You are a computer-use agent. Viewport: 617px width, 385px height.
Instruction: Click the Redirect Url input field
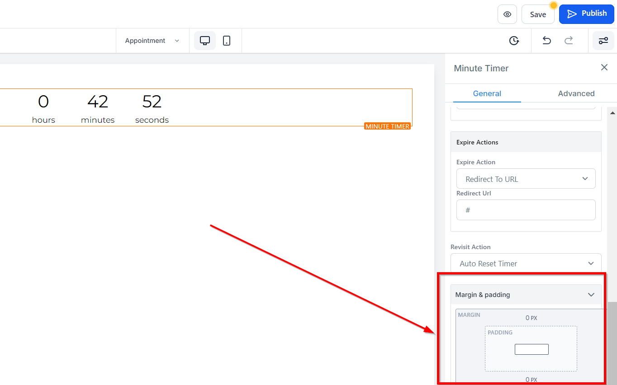tap(526, 210)
